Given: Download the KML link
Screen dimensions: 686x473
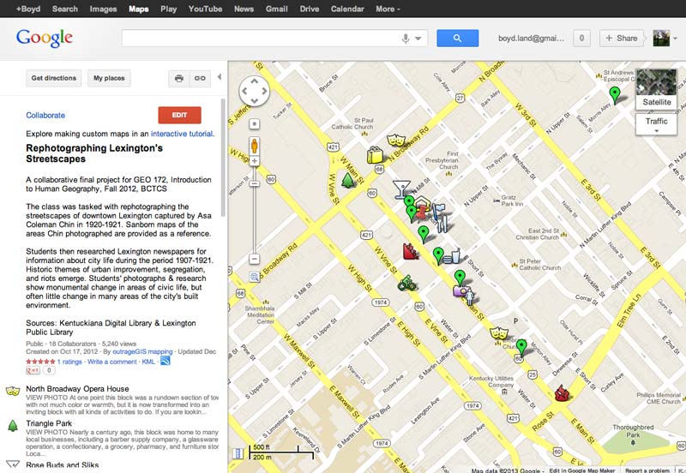Looking at the screenshot, I should (148, 362).
